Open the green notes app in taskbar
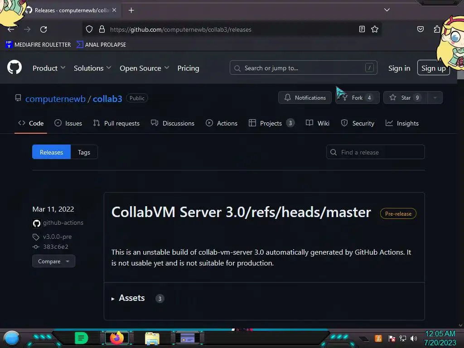Viewport: 464px width, 348px height. (82, 338)
